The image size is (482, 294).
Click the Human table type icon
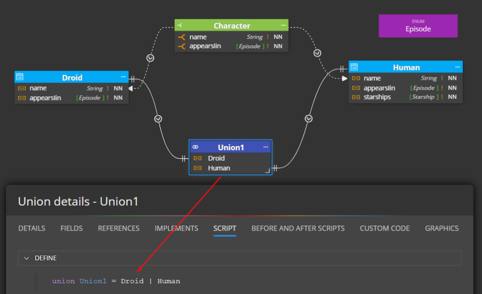point(354,67)
